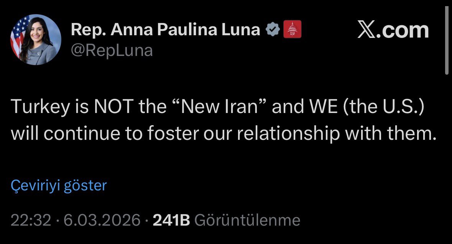Click the red GOP Capitol affiliation badge
Viewport: 452px width, 244px height.
tap(292, 30)
